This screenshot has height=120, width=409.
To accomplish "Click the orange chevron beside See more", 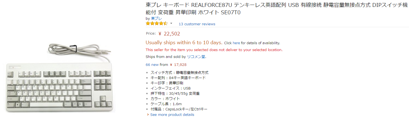I will pos(148,115).
